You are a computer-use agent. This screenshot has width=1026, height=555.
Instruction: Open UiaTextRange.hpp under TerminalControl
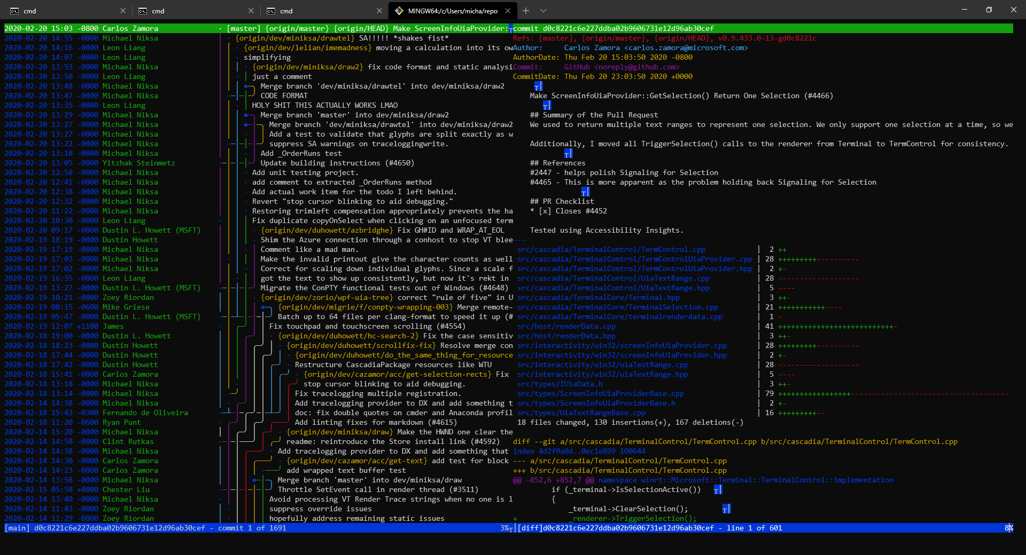613,288
